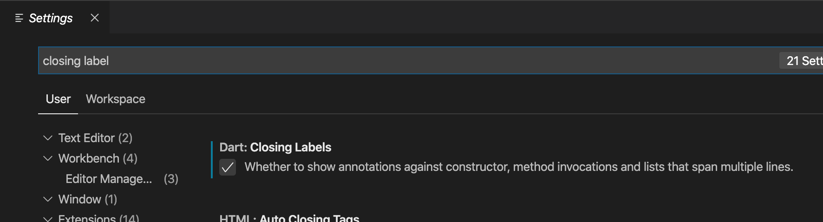
Task: Collapse the Extensions chevron
Action: 47,218
